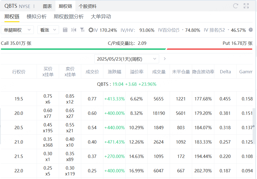Click open interest value 5601
The height and width of the screenshot is (179, 257).
point(181,113)
